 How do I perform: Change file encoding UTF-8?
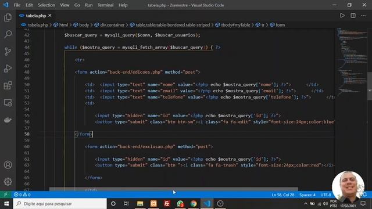click(325, 195)
